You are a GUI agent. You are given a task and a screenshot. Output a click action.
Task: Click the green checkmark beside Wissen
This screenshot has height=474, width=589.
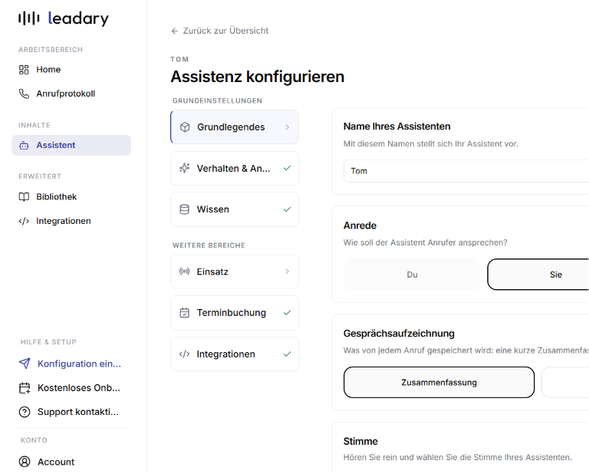[288, 209]
